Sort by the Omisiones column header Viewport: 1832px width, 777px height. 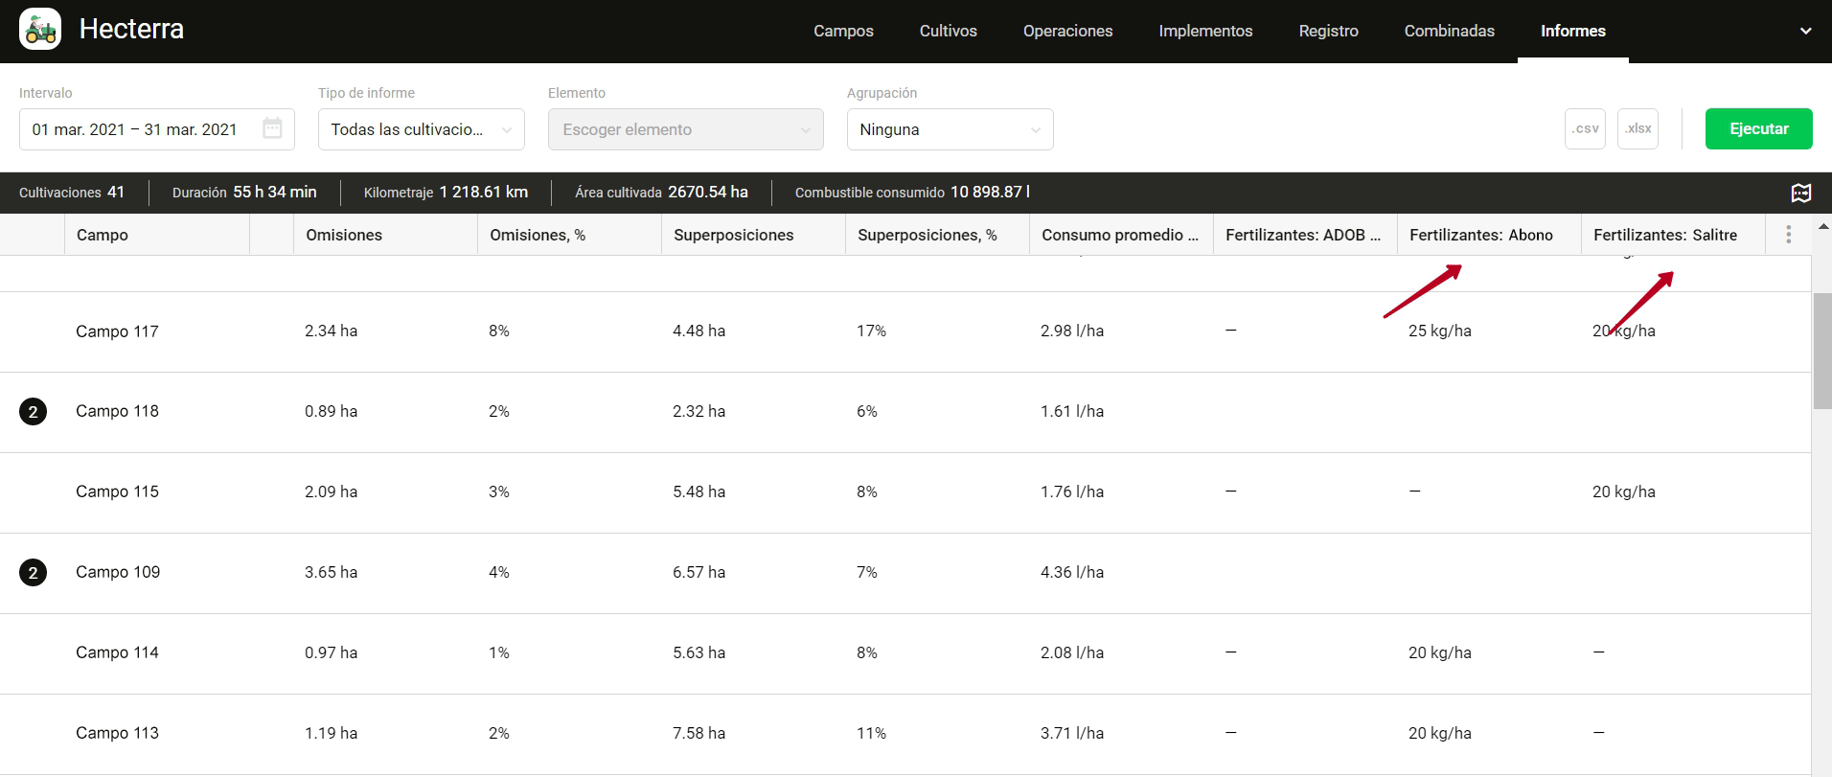pyautogui.click(x=386, y=235)
